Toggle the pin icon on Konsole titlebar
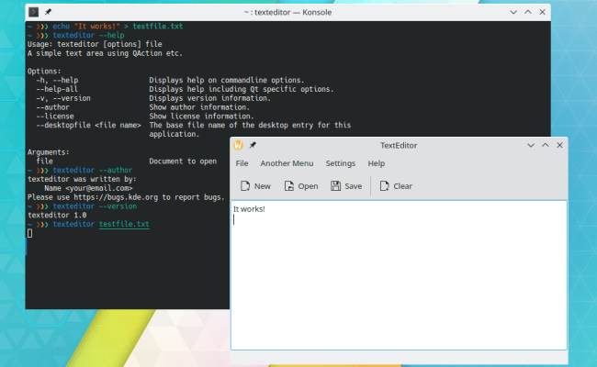 pos(48,12)
